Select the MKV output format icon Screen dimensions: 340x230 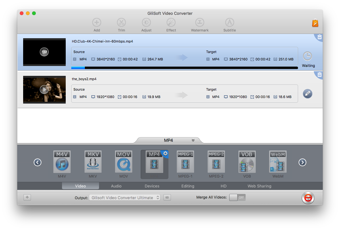coord(93,162)
